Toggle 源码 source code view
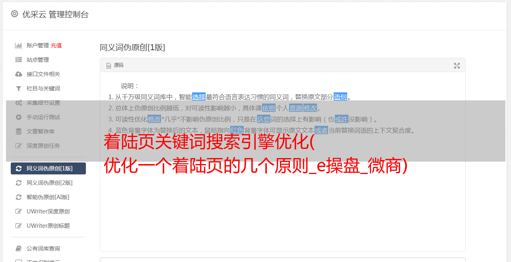This screenshot has width=511, height=262. coord(115,65)
